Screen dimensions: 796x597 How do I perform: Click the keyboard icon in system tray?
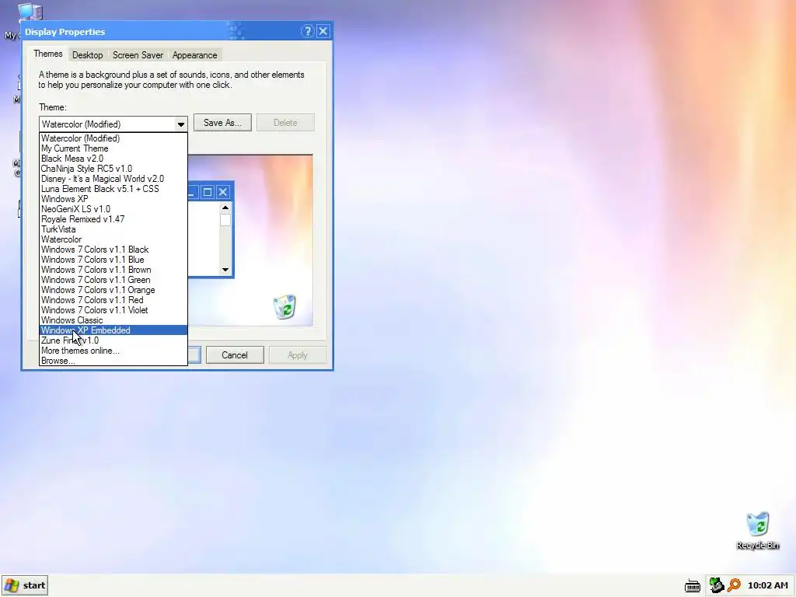pyautogui.click(x=693, y=586)
